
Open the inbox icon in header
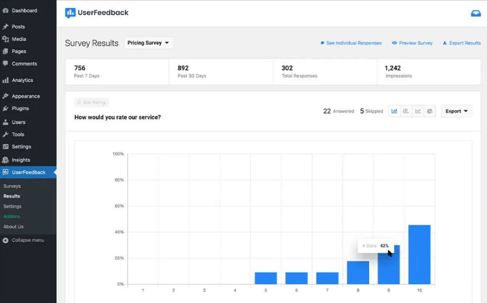tap(476, 14)
